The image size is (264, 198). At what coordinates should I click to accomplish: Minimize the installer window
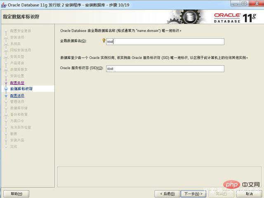(x=235, y=3)
